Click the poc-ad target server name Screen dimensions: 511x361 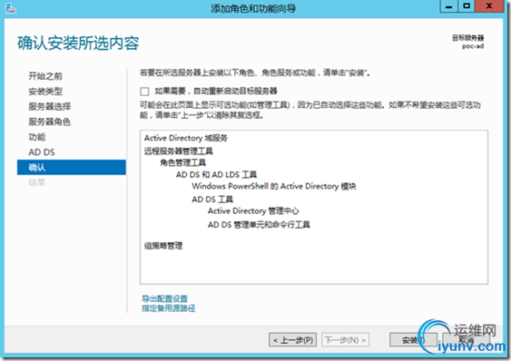tap(473, 46)
